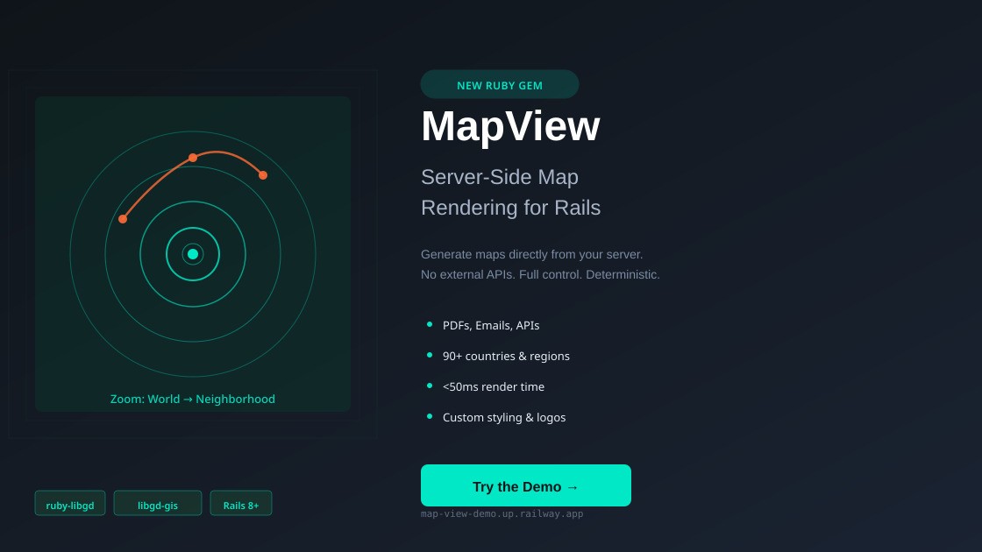Image resolution: width=982 pixels, height=552 pixels.
Task: Click the bullet next to Custom styling & logos
Action: 430,415
